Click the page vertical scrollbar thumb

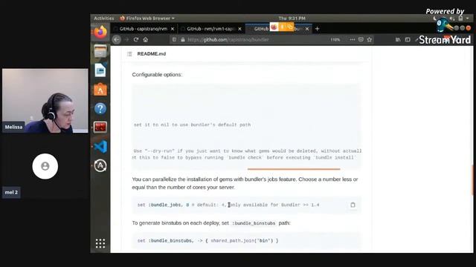coord(472,180)
